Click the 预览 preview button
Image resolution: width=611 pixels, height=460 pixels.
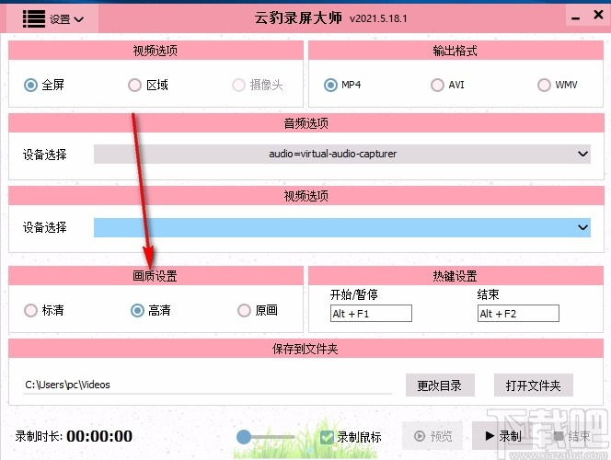(432, 436)
